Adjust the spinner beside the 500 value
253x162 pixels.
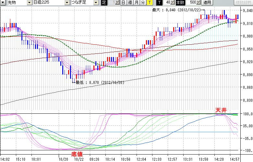[199, 3]
